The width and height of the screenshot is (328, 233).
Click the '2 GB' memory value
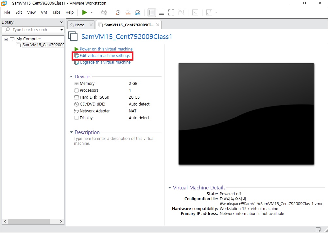tap(133, 83)
